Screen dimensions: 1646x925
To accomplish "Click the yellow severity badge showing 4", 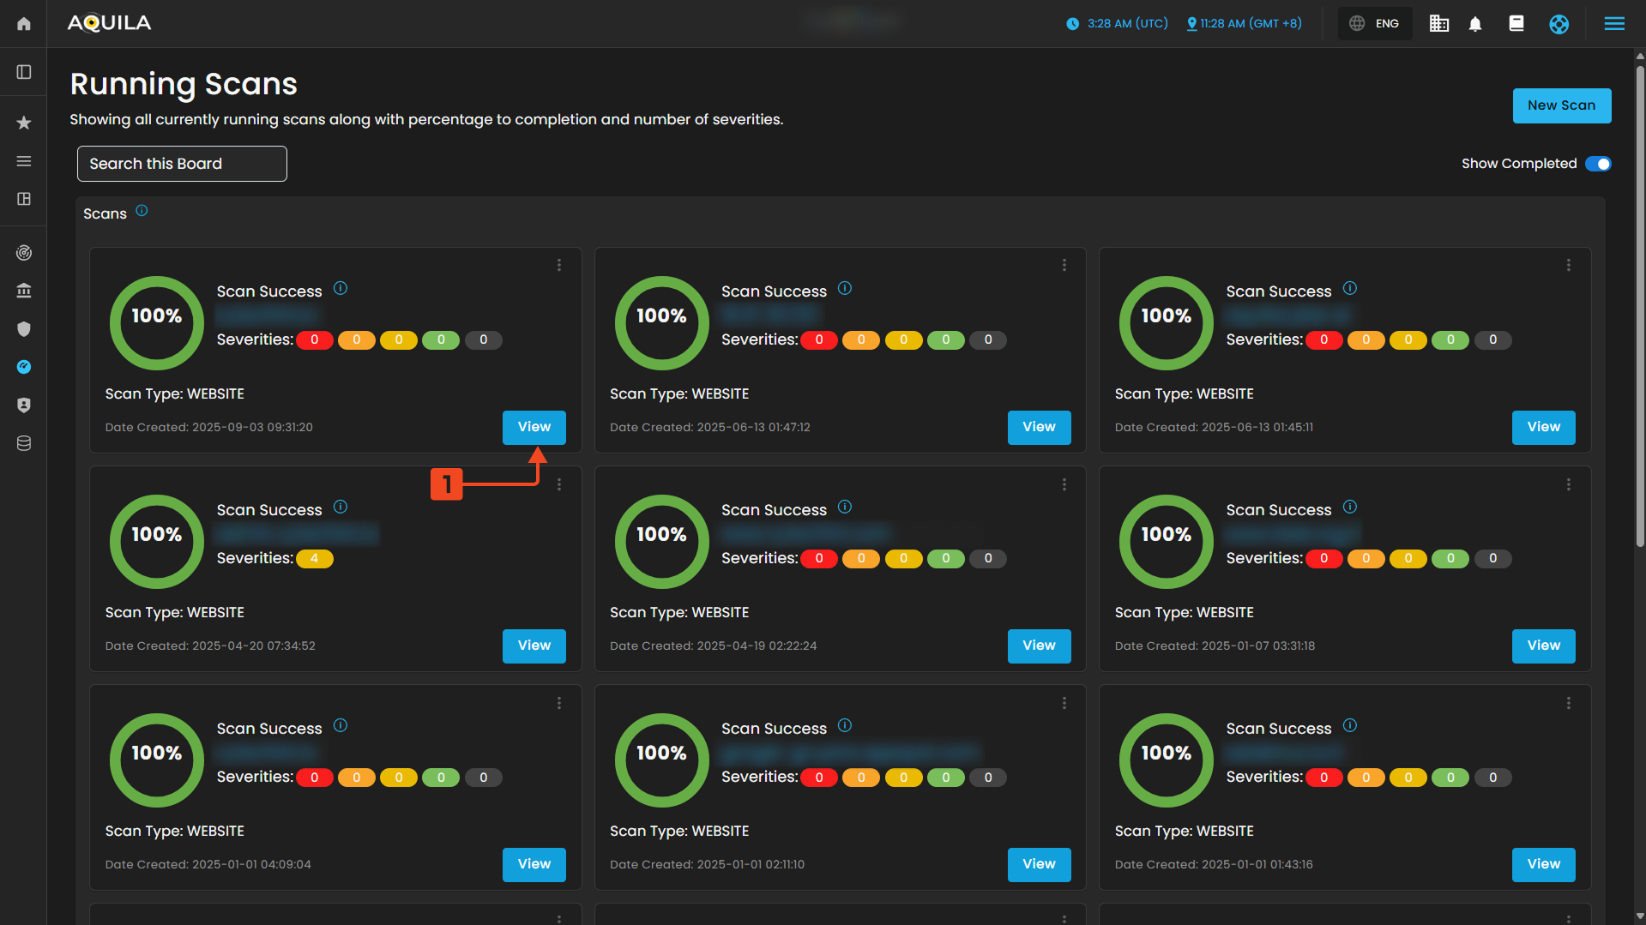I will 314,559.
